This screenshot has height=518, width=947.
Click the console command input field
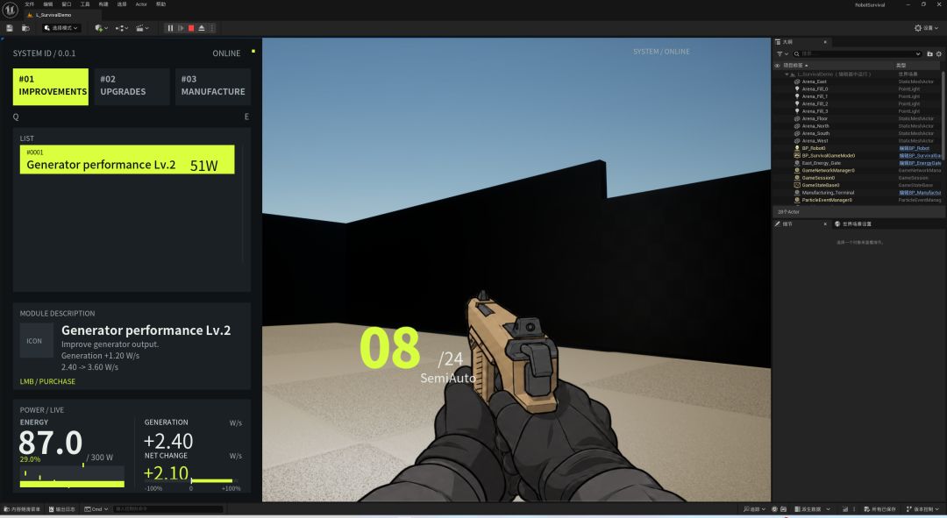[167, 509]
